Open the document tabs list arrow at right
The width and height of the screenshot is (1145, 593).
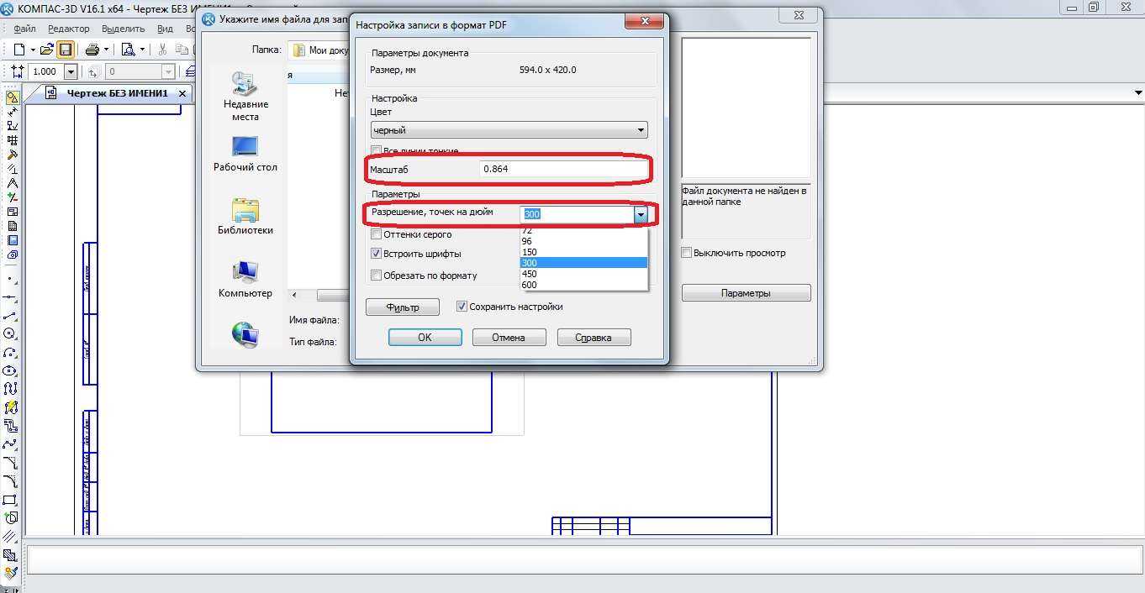click(x=1139, y=92)
